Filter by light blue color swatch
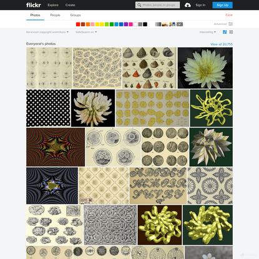 116,24
